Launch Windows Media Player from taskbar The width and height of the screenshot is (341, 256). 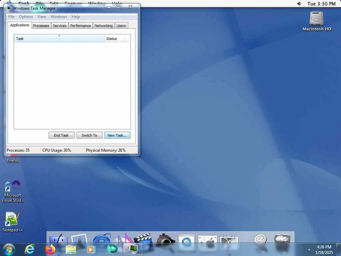click(91, 250)
